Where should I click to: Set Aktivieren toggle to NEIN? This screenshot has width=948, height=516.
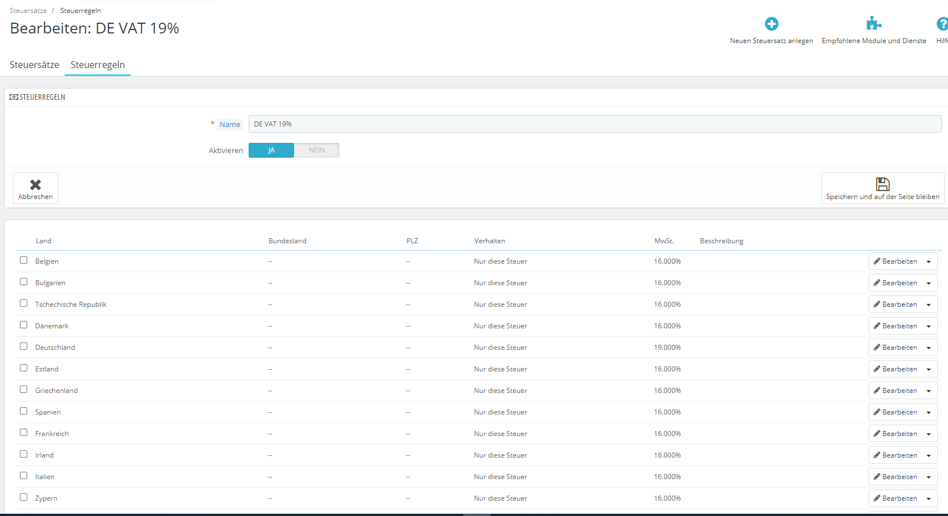click(317, 150)
